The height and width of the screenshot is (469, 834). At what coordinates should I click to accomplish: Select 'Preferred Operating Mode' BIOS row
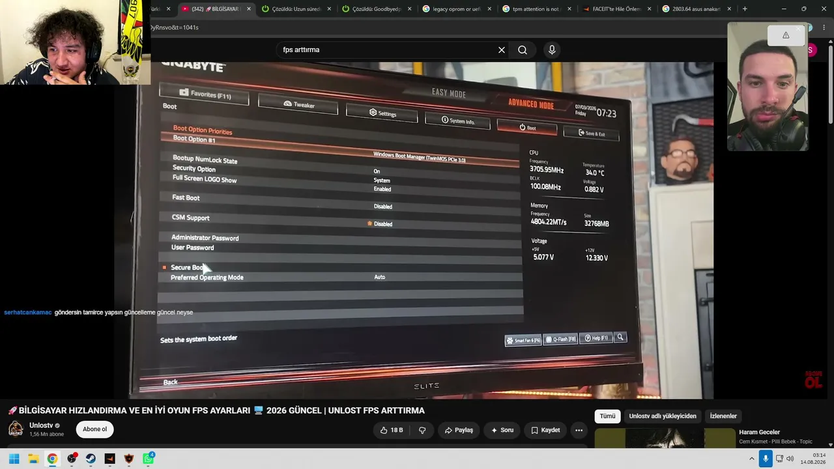pos(340,277)
